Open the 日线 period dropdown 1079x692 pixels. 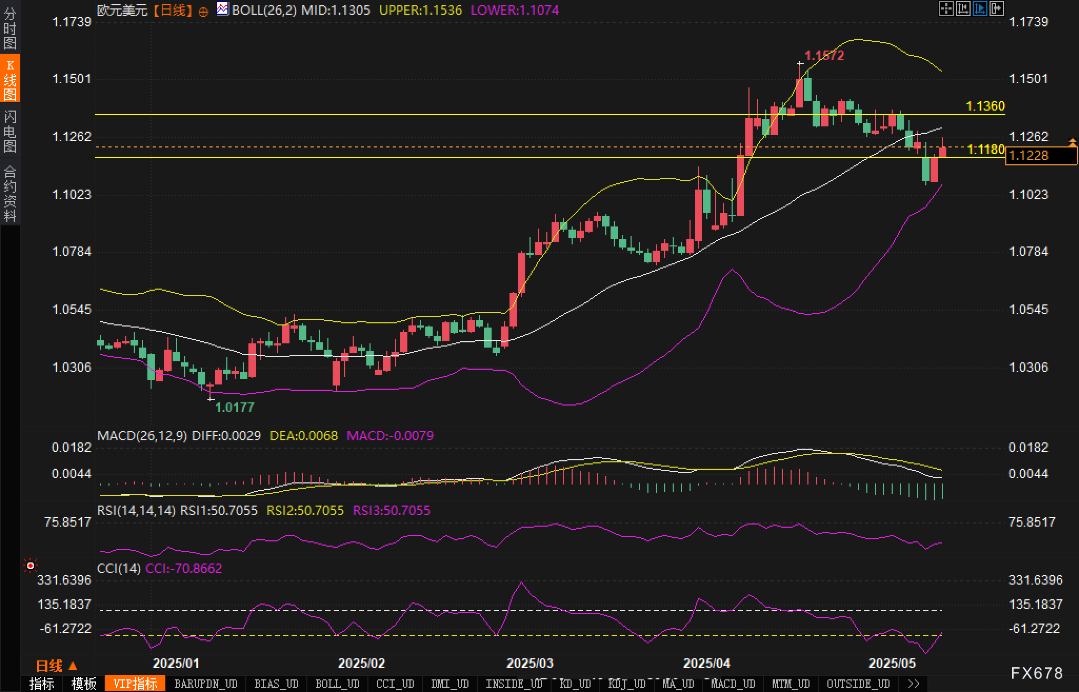[56, 666]
